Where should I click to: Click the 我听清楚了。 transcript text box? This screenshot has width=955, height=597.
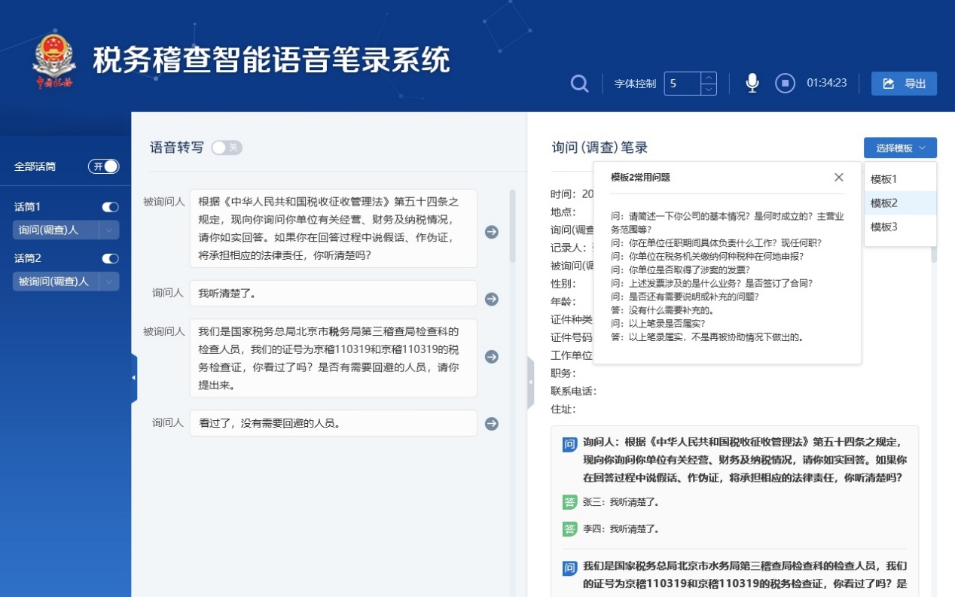(x=334, y=294)
